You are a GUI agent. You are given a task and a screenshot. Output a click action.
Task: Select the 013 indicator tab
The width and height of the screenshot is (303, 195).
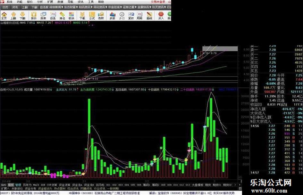(x=188, y=185)
